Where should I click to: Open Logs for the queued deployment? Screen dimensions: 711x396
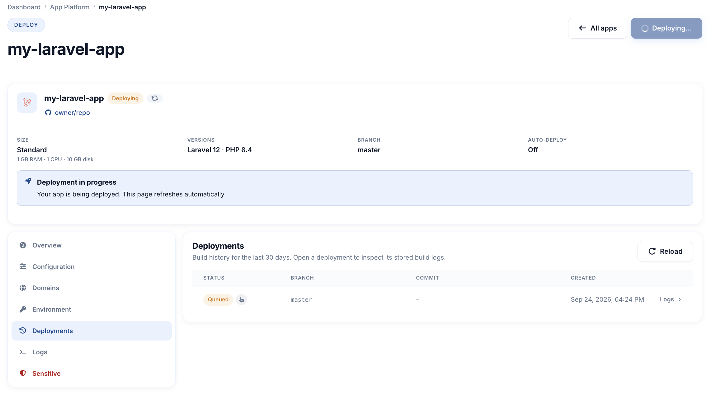click(671, 299)
